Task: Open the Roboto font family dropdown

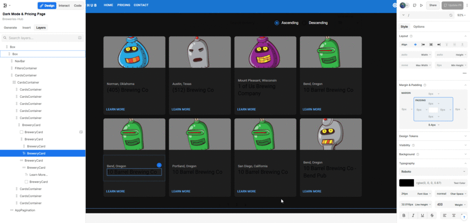Action: coord(433,172)
